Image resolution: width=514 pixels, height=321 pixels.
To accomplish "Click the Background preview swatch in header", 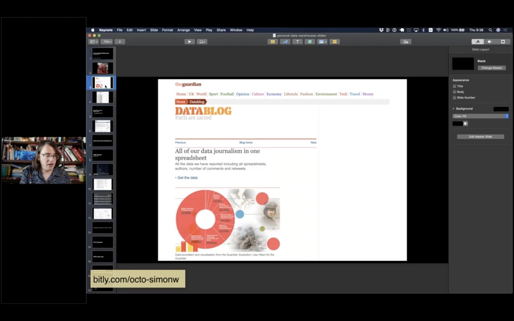I will tap(501, 109).
